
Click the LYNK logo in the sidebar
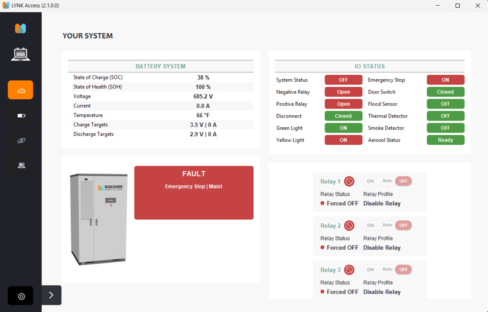coord(21,28)
